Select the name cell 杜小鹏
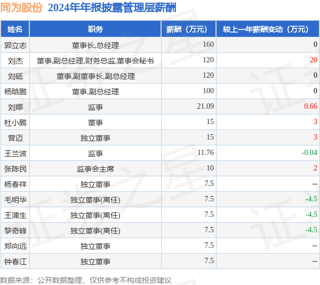Screen dimensions: 320x285 pos(15,123)
